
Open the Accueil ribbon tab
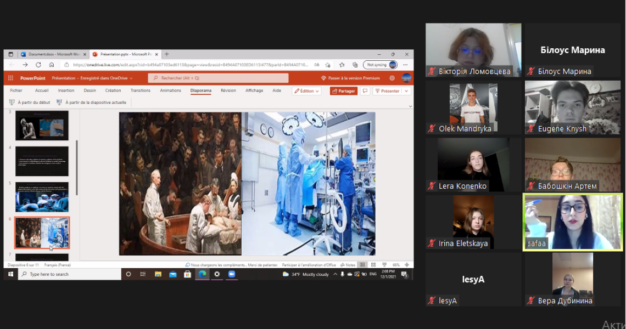42,90
